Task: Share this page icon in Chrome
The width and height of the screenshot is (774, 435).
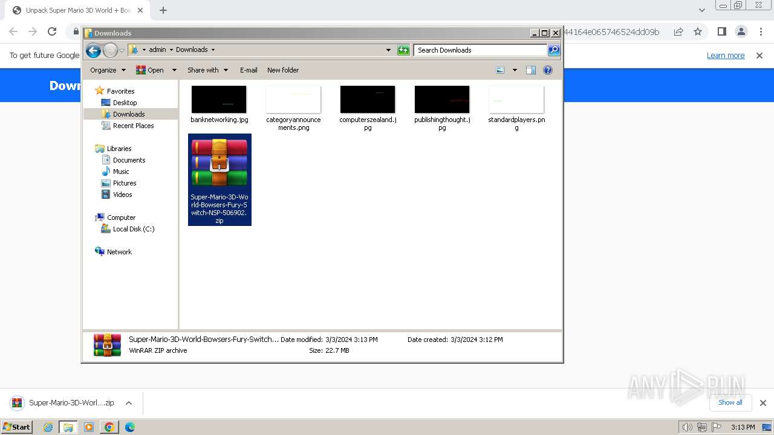Action: 678,31
